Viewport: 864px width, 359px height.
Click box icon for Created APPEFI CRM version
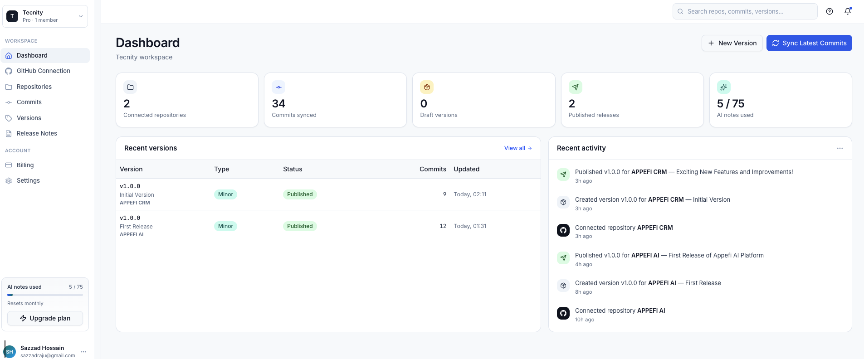[x=563, y=202]
